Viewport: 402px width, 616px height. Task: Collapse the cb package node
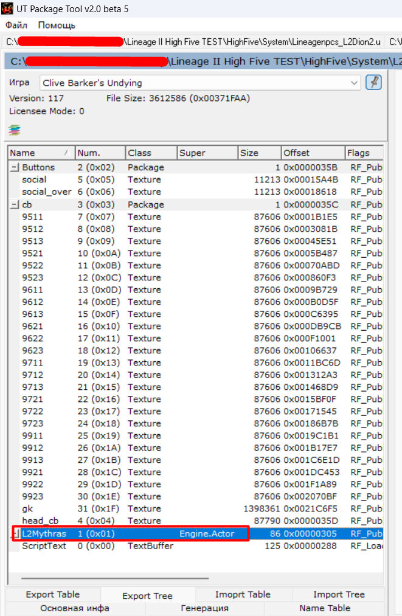(x=14, y=205)
